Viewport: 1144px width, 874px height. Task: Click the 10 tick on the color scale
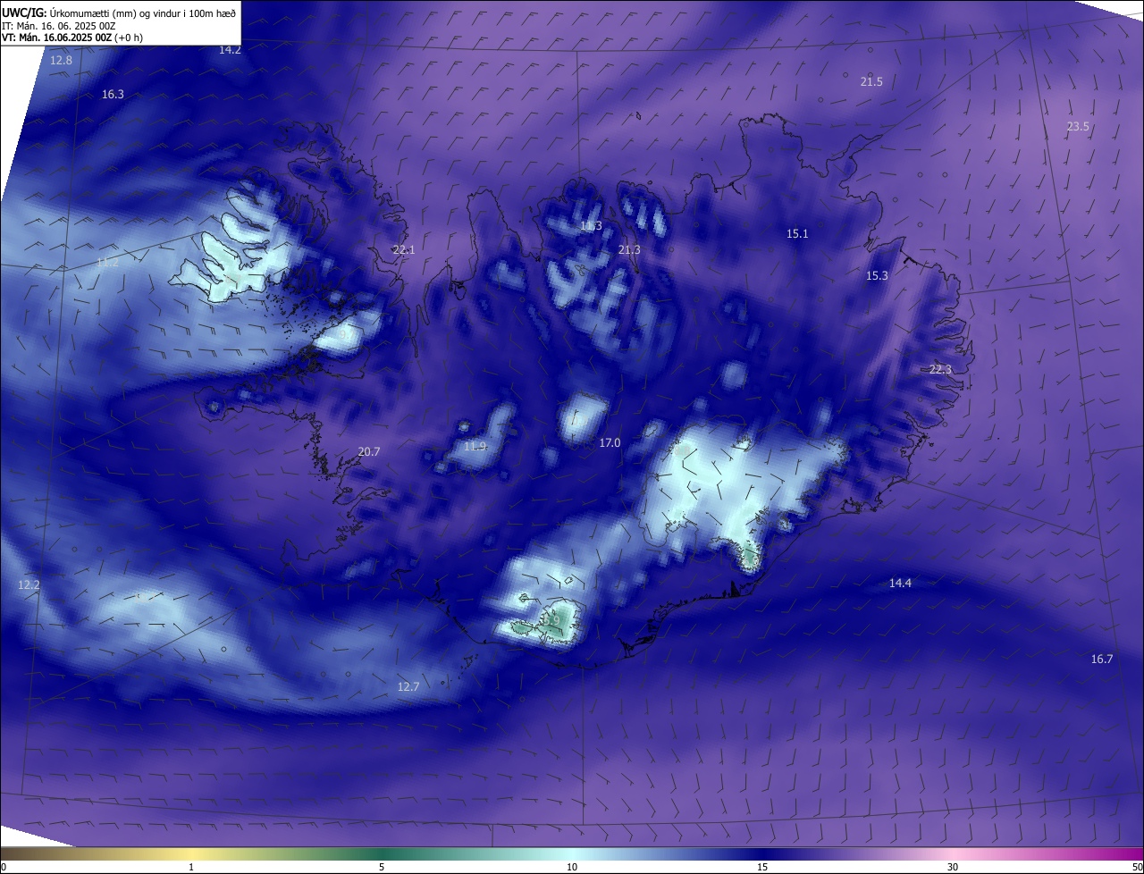click(572, 867)
